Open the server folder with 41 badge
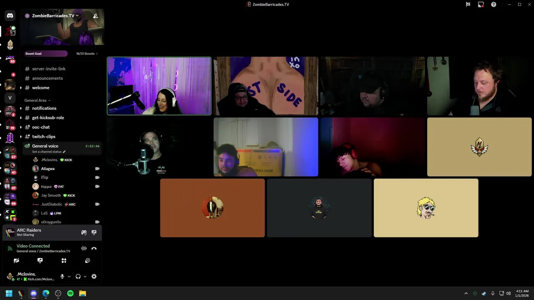The image size is (534, 300). 10,167
